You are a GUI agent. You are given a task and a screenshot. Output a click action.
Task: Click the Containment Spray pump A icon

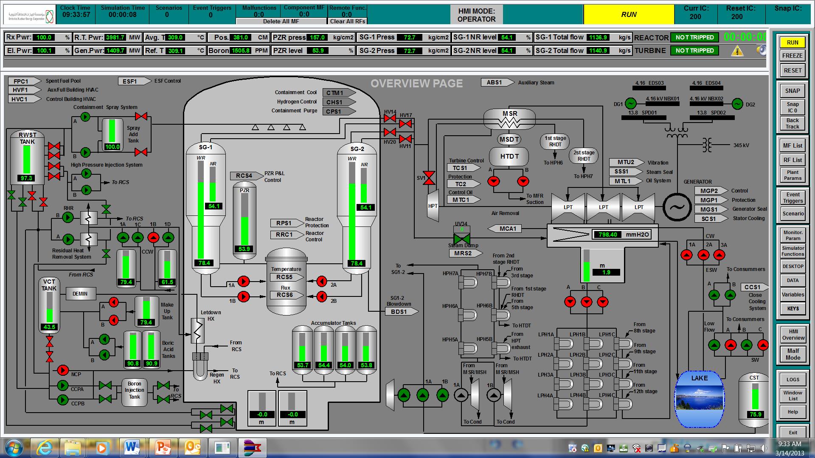tap(85, 116)
